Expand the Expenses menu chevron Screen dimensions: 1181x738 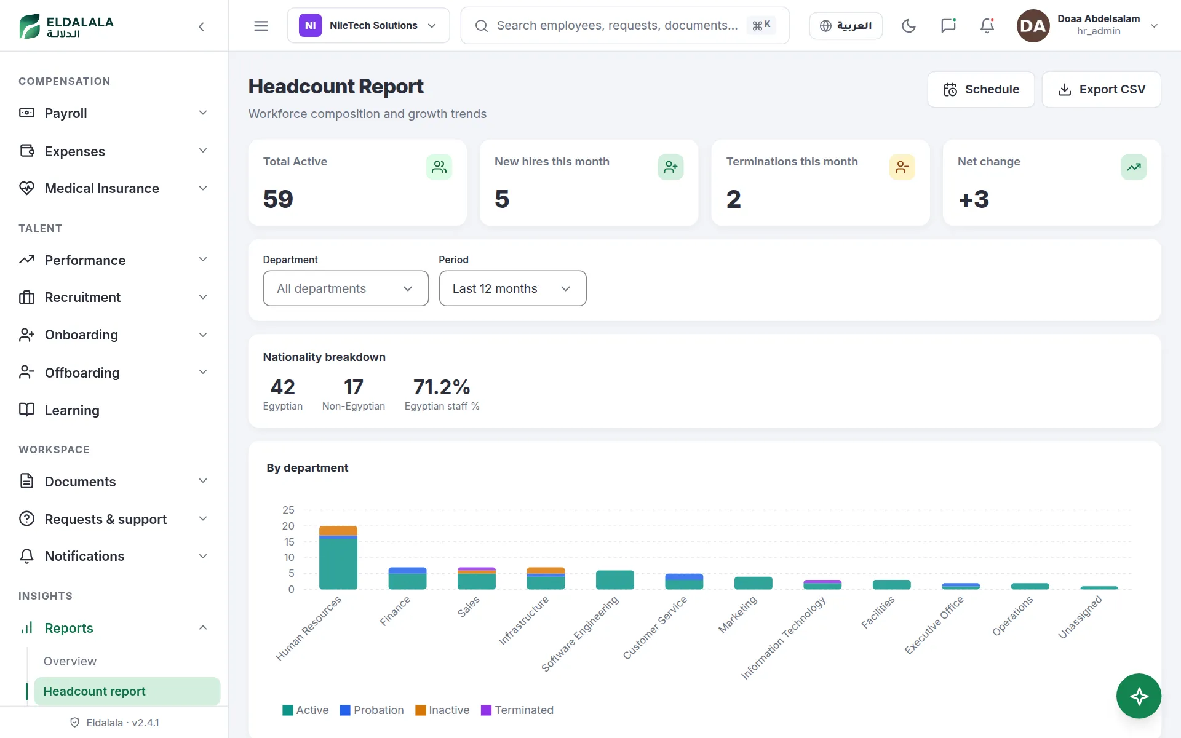tap(203, 151)
